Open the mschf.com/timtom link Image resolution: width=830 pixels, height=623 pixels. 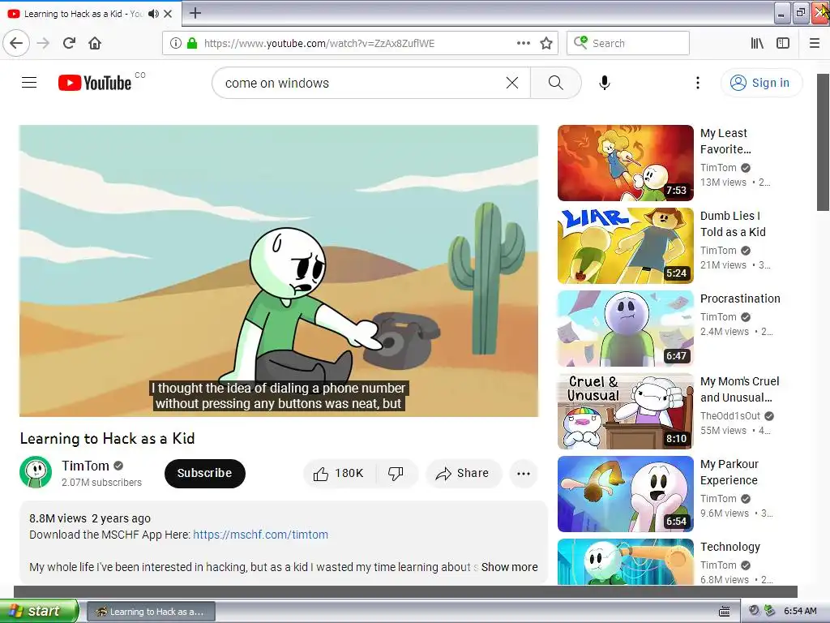tap(260, 535)
